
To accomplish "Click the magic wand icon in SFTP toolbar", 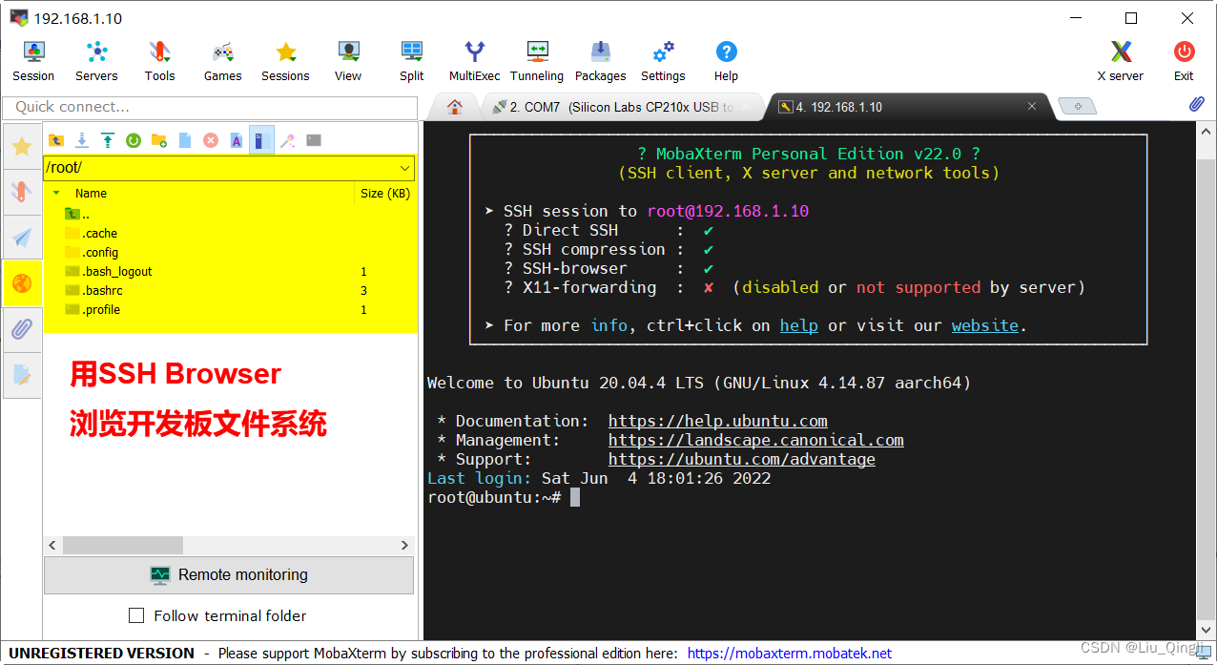I will pos(288,140).
